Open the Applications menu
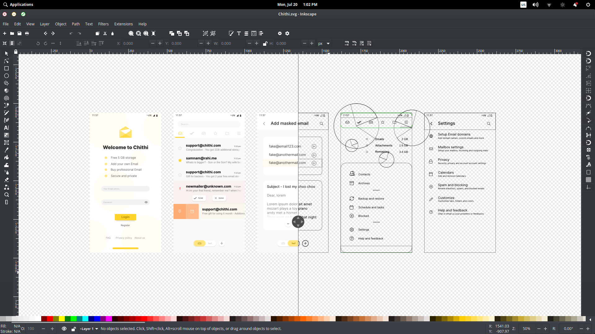The width and height of the screenshot is (595, 334). point(18,4)
